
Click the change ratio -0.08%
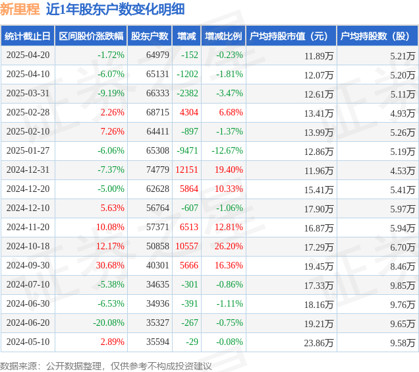point(229,342)
